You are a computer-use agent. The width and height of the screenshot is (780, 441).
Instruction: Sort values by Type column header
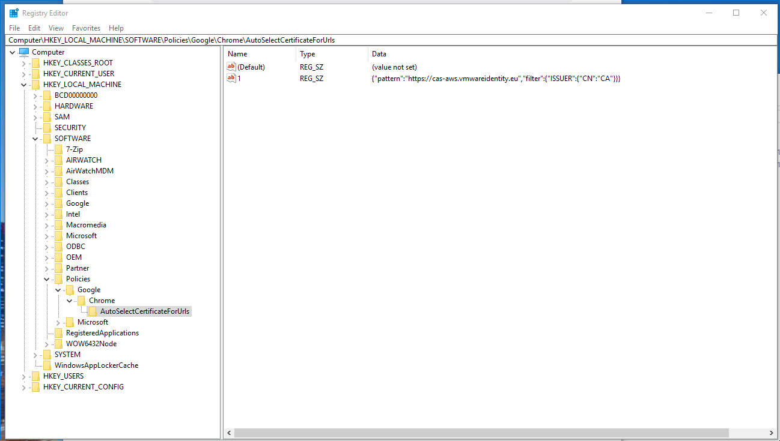tap(332, 54)
